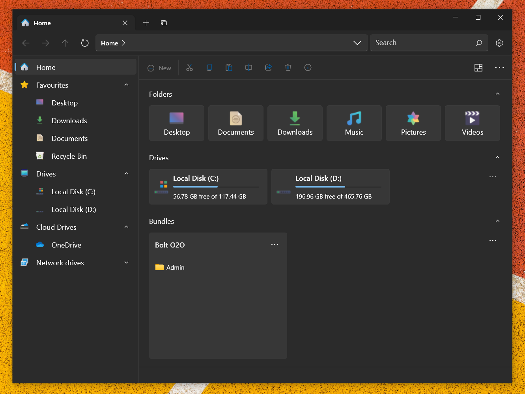Select the Rename icon in the toolbar
Viewport: 525px width, 394px height.
pos(248,68)
